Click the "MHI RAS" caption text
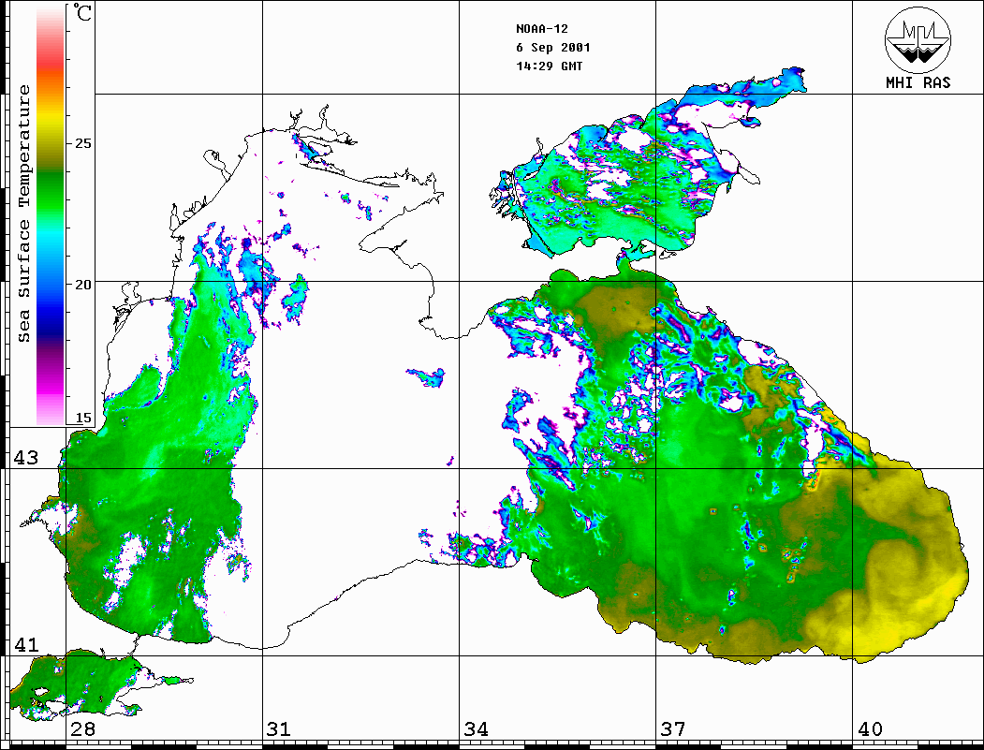This screenshot has height=750, width=984. click(x=918, y=82)
